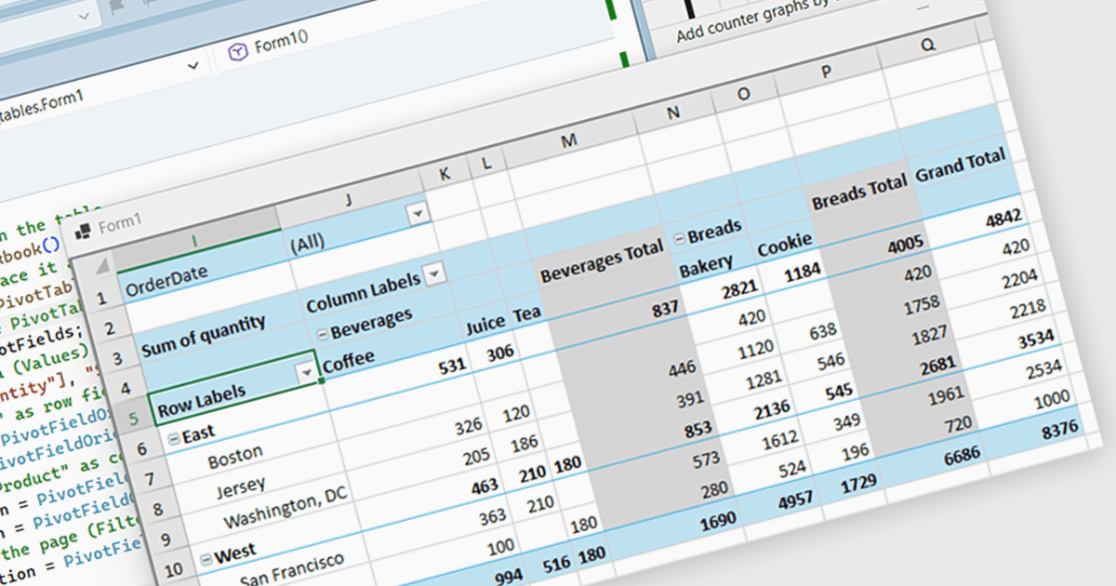Open the Row Labels filter dropdown
The height and width of the screenshot is (586, 1116).
307,374
